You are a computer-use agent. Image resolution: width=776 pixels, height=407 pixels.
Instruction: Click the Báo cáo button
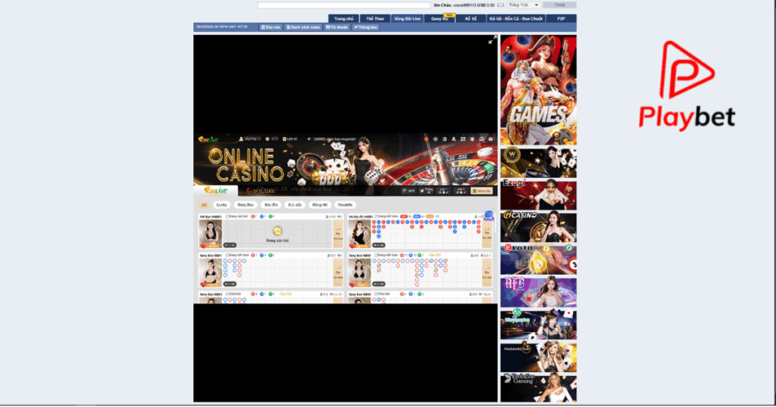pyautogui.click(x=271, y=28)
